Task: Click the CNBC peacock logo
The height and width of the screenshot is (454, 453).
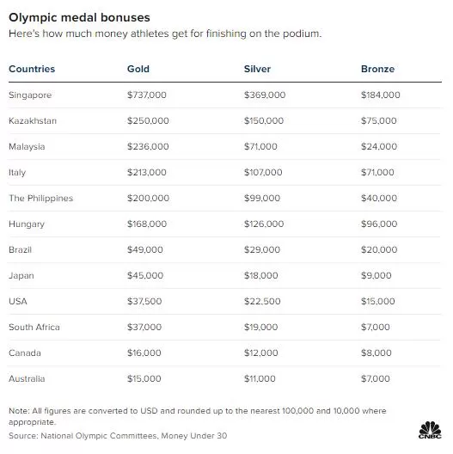Action: pyautogui.click(x=430, y=430)
